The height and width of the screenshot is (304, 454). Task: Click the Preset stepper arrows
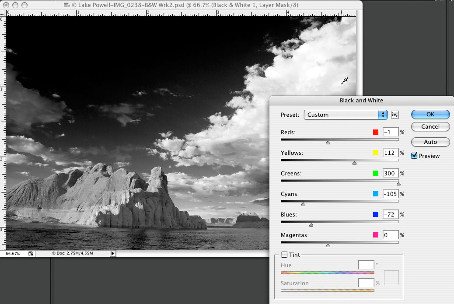click(382, 114)
